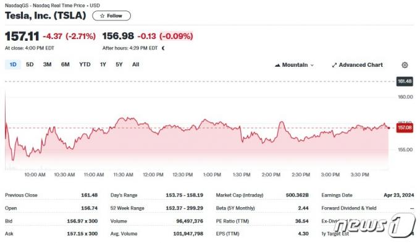Click the -4.37 (-2.71%) change figure
This screenshot has height=243, width=420.
(x=69, y=36)
